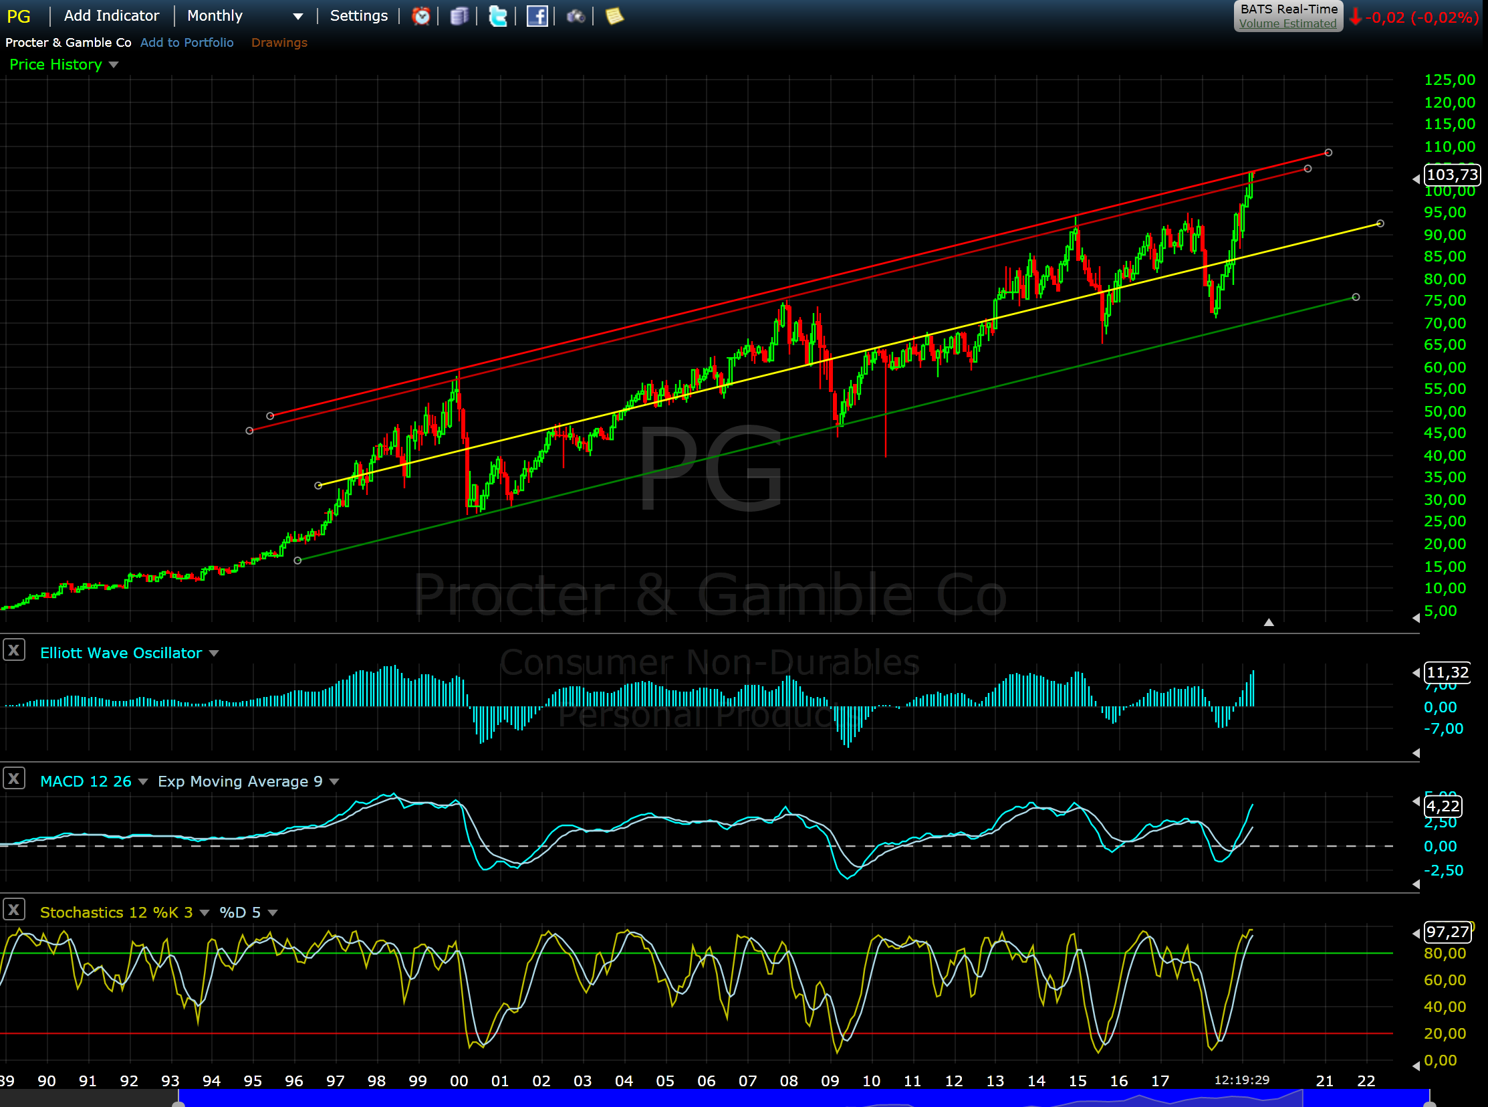Click the camera snapshot icon
1488x1107 pixels.
pyautogui.click(x=576, y=16)
